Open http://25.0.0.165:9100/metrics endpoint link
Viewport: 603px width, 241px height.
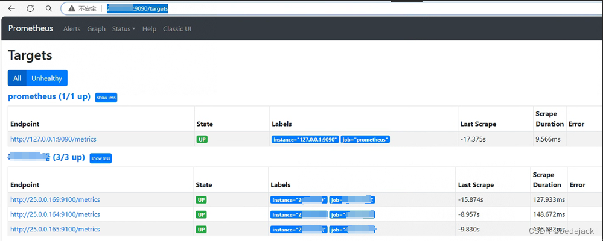coord(55,229)
